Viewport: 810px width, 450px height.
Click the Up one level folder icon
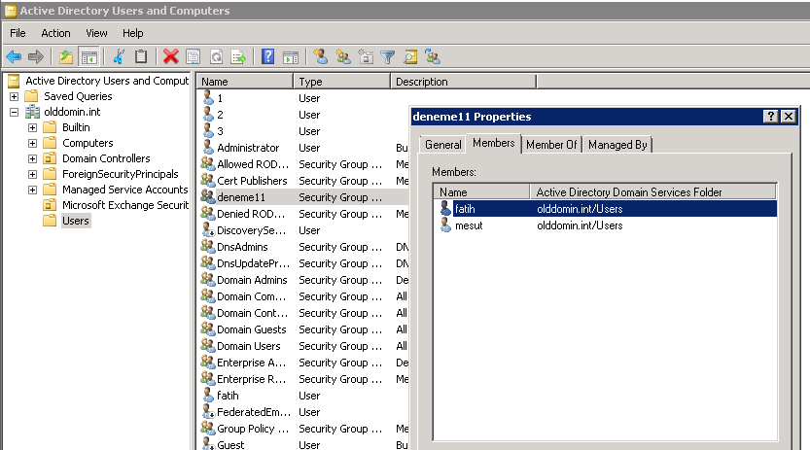[66, 56]
